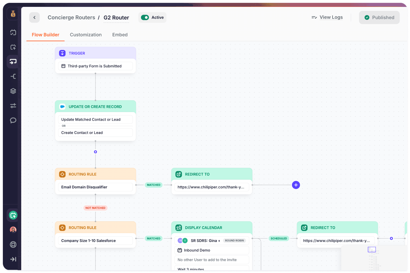Click the money bag logo icon
Screen dimensions: 410x273
(x=13, y=14)
